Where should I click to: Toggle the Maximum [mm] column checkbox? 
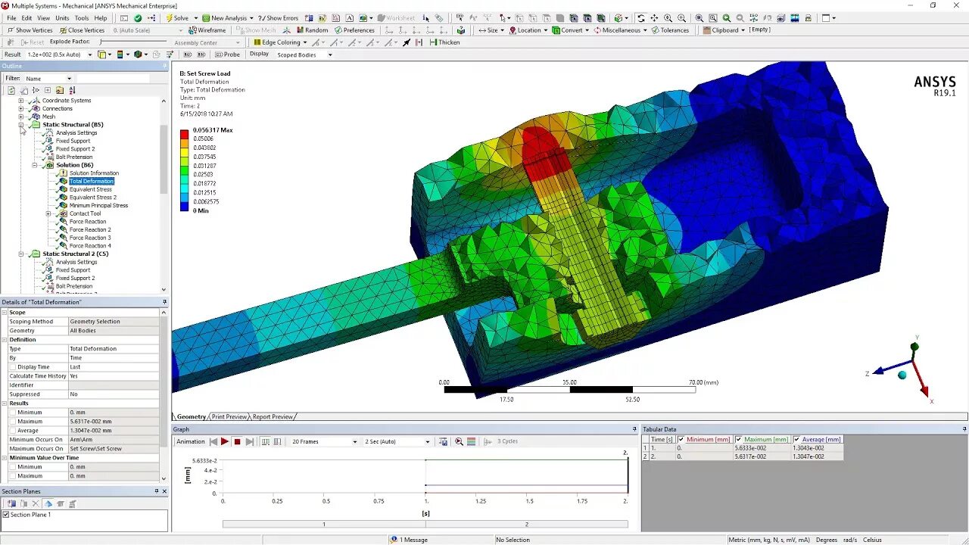pos(739,439)
